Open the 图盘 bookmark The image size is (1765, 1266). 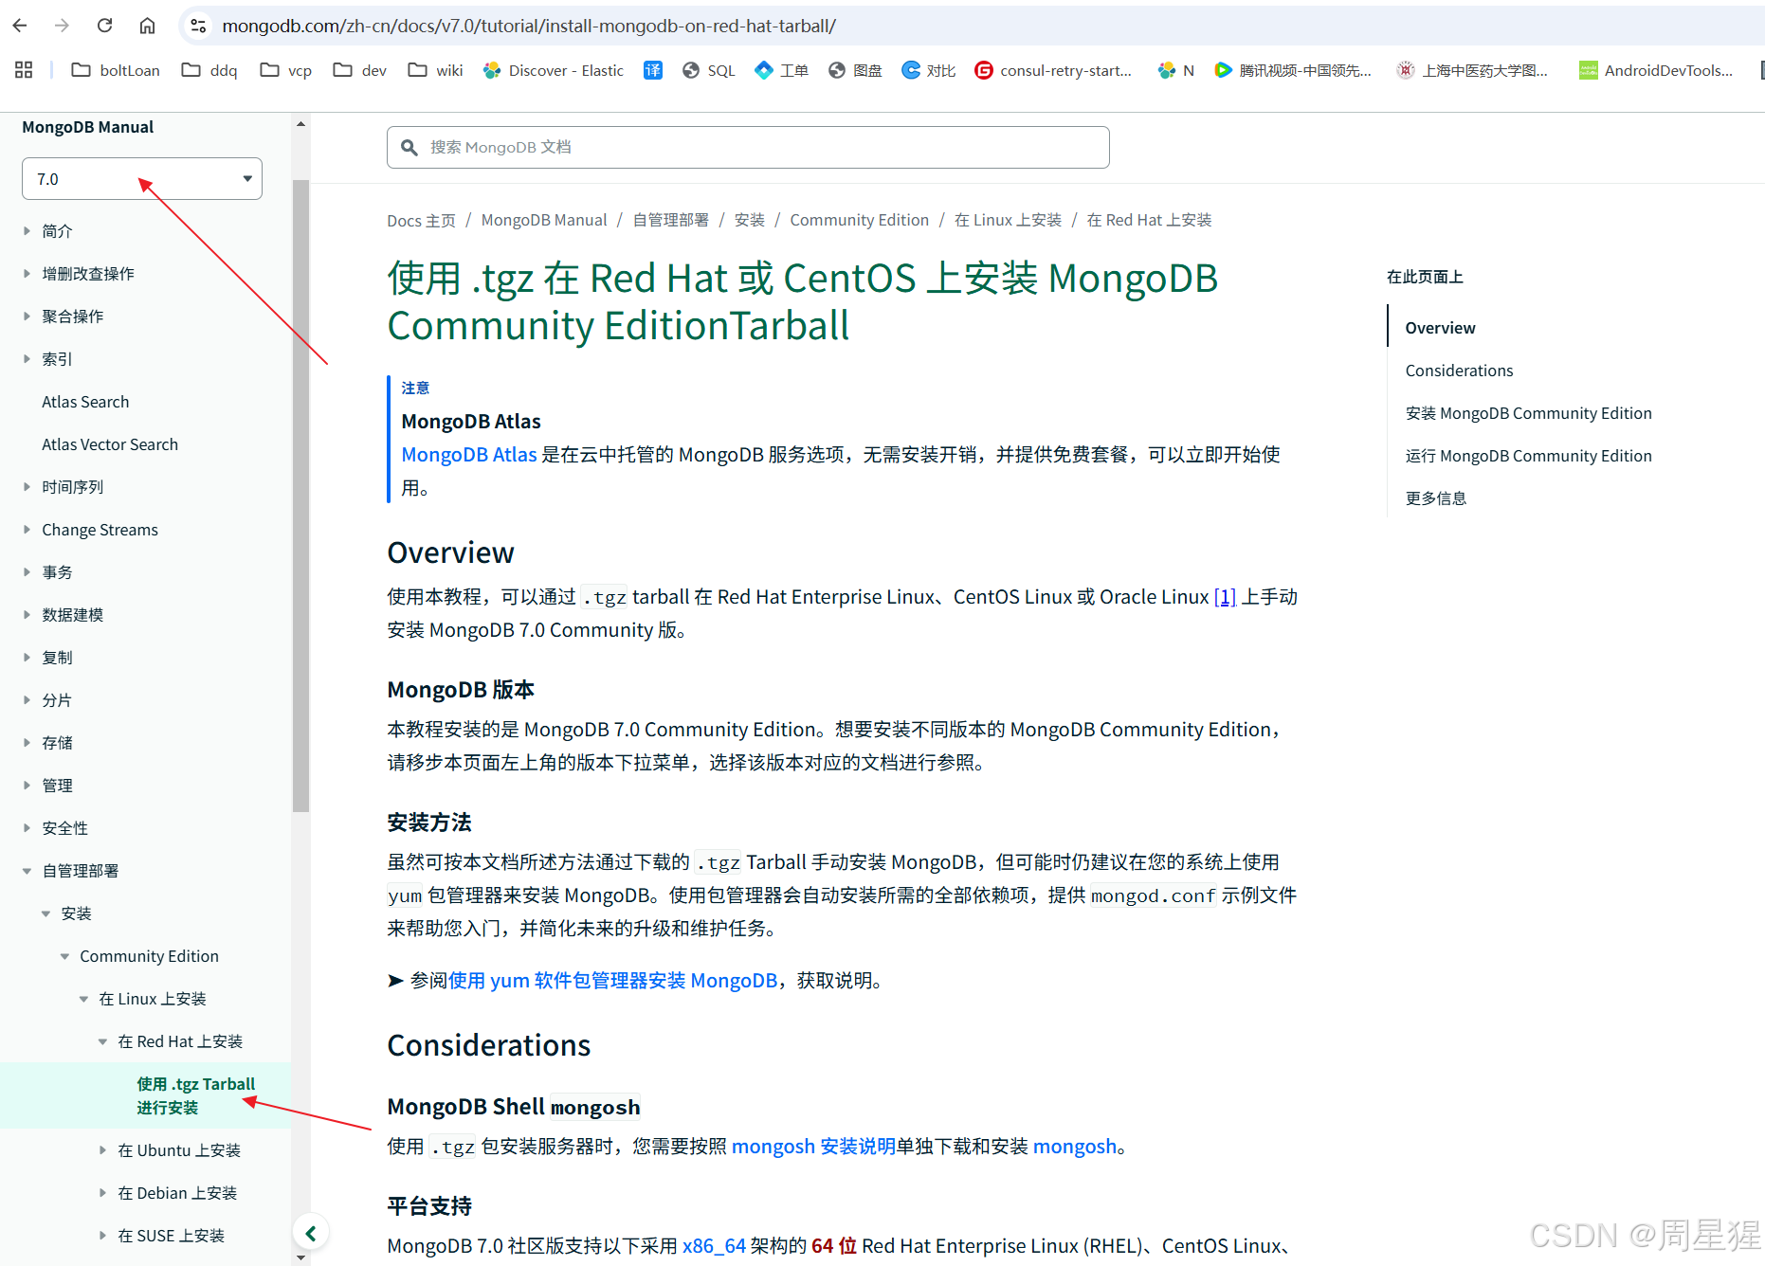tap(855, 70)
